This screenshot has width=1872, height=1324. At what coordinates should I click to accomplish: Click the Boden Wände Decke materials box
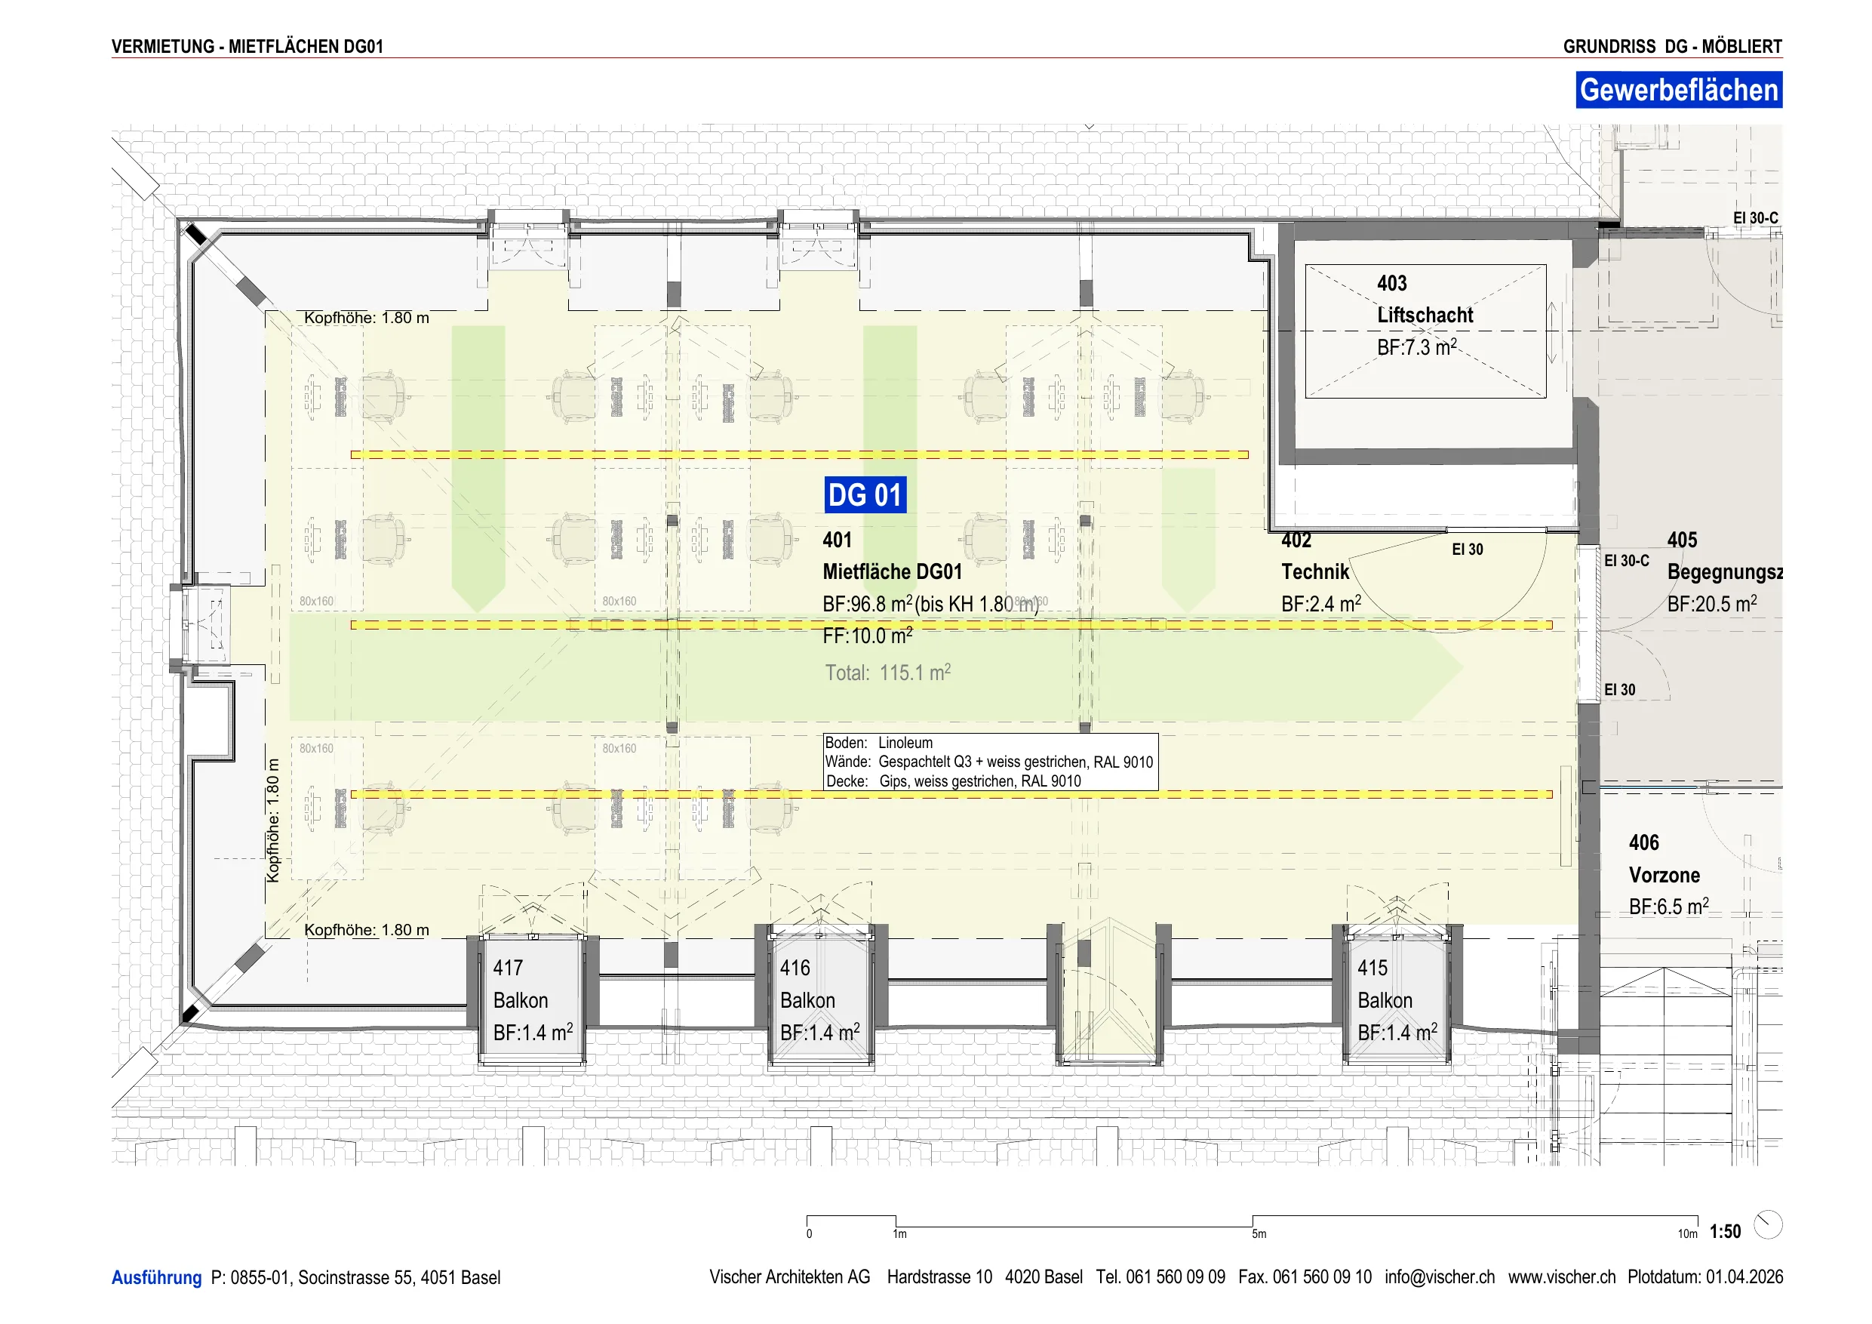click(991, 762)
